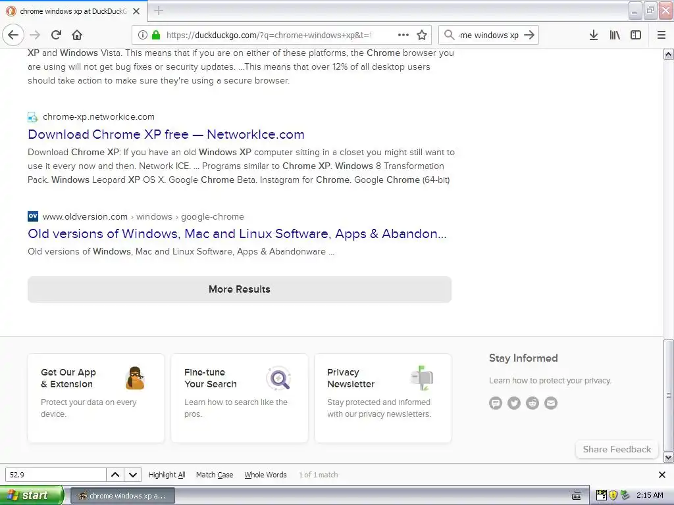
Task: Click the DuckDuckGo URL address field
Action: pos(269,35)
